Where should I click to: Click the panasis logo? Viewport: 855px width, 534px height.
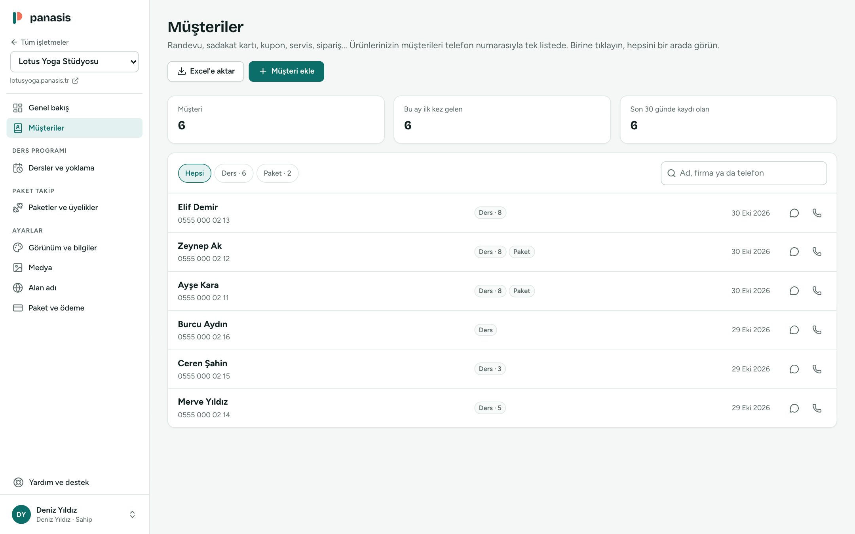click(42, 18)
